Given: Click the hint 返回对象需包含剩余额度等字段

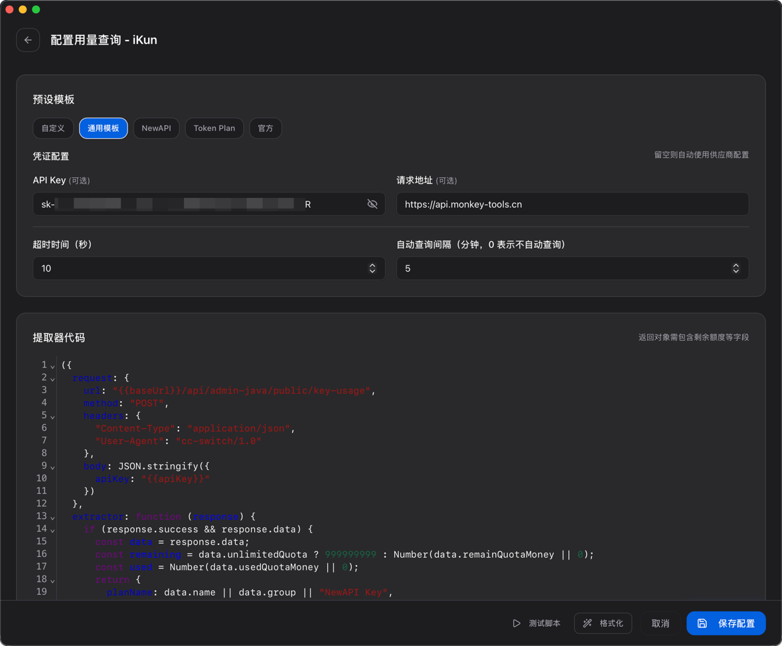Looking at the screenshot, I should pos(693,337).
